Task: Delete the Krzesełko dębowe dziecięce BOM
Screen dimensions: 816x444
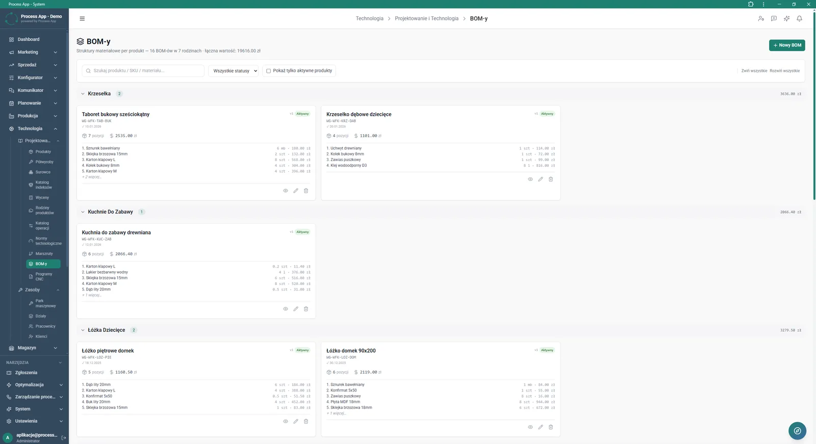Action: (551, 179)
